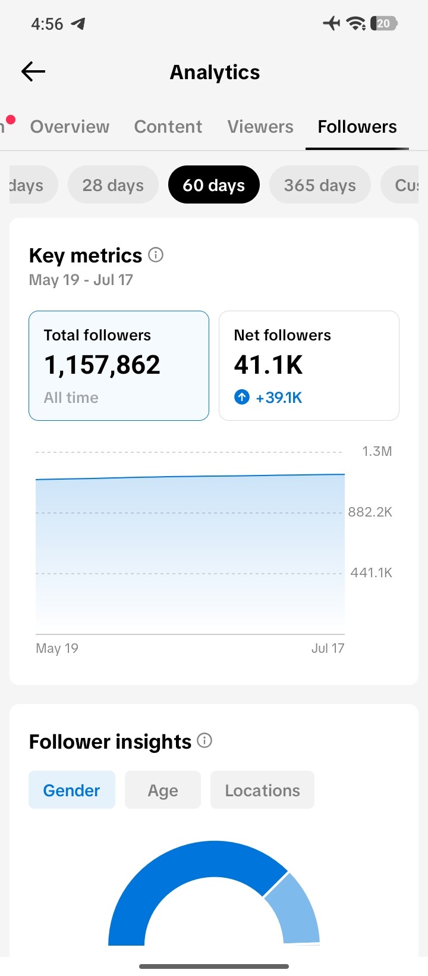Screen dimensions: 428x976
Task: Select the 60 days range chip
Action: (x=214, y=185)
